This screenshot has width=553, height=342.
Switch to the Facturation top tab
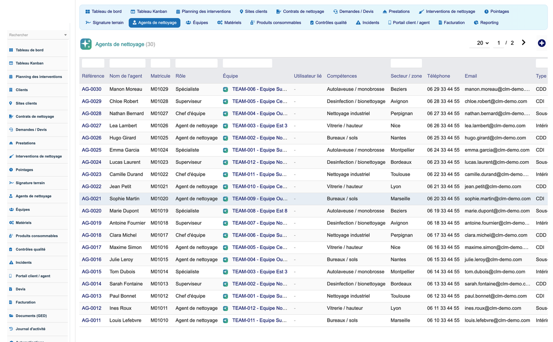452,23
